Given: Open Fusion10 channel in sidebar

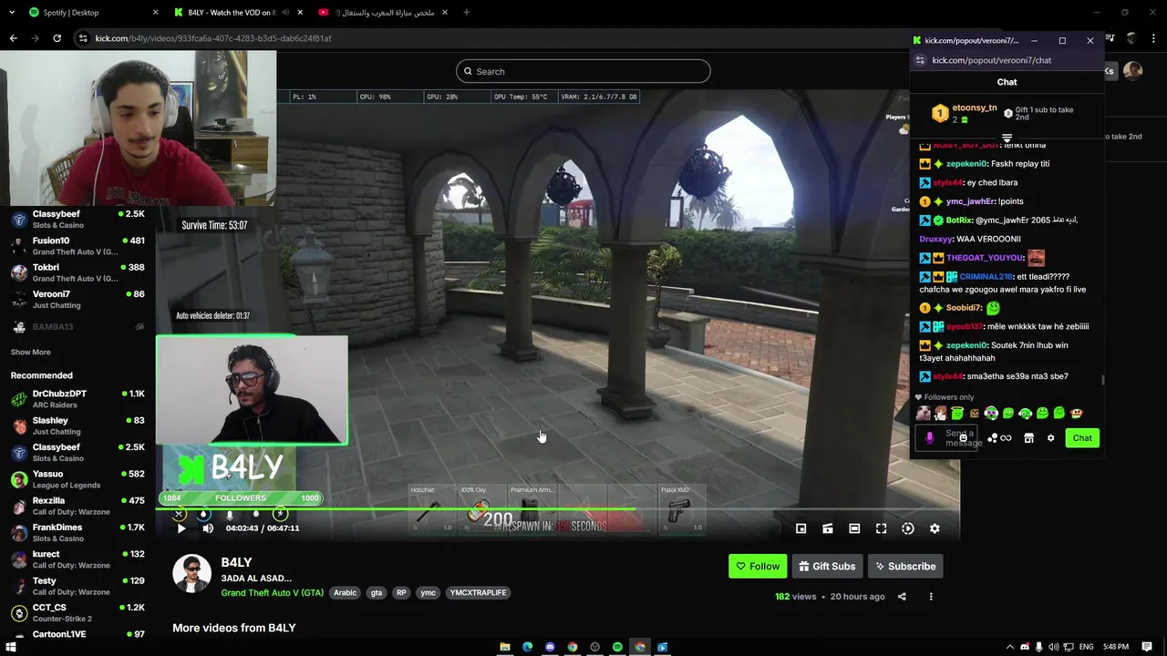Looking at the screenshot, I should pyautogui.click(x=77, y=246).
